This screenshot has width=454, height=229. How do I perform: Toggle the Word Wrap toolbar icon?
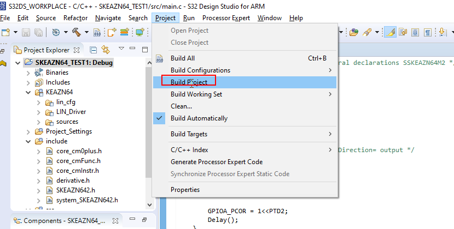click(x=403, y=32)
